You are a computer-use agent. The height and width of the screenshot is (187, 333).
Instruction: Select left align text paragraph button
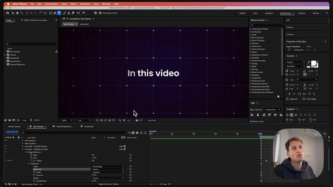287,115
